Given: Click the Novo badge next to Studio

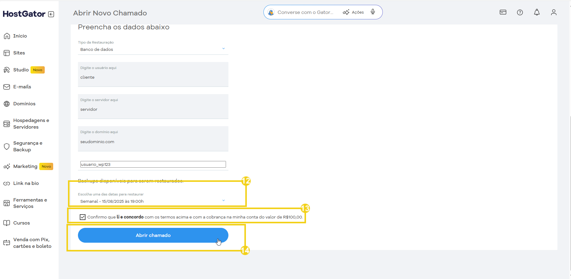Looking at the screenshot, I should (38, 70).
